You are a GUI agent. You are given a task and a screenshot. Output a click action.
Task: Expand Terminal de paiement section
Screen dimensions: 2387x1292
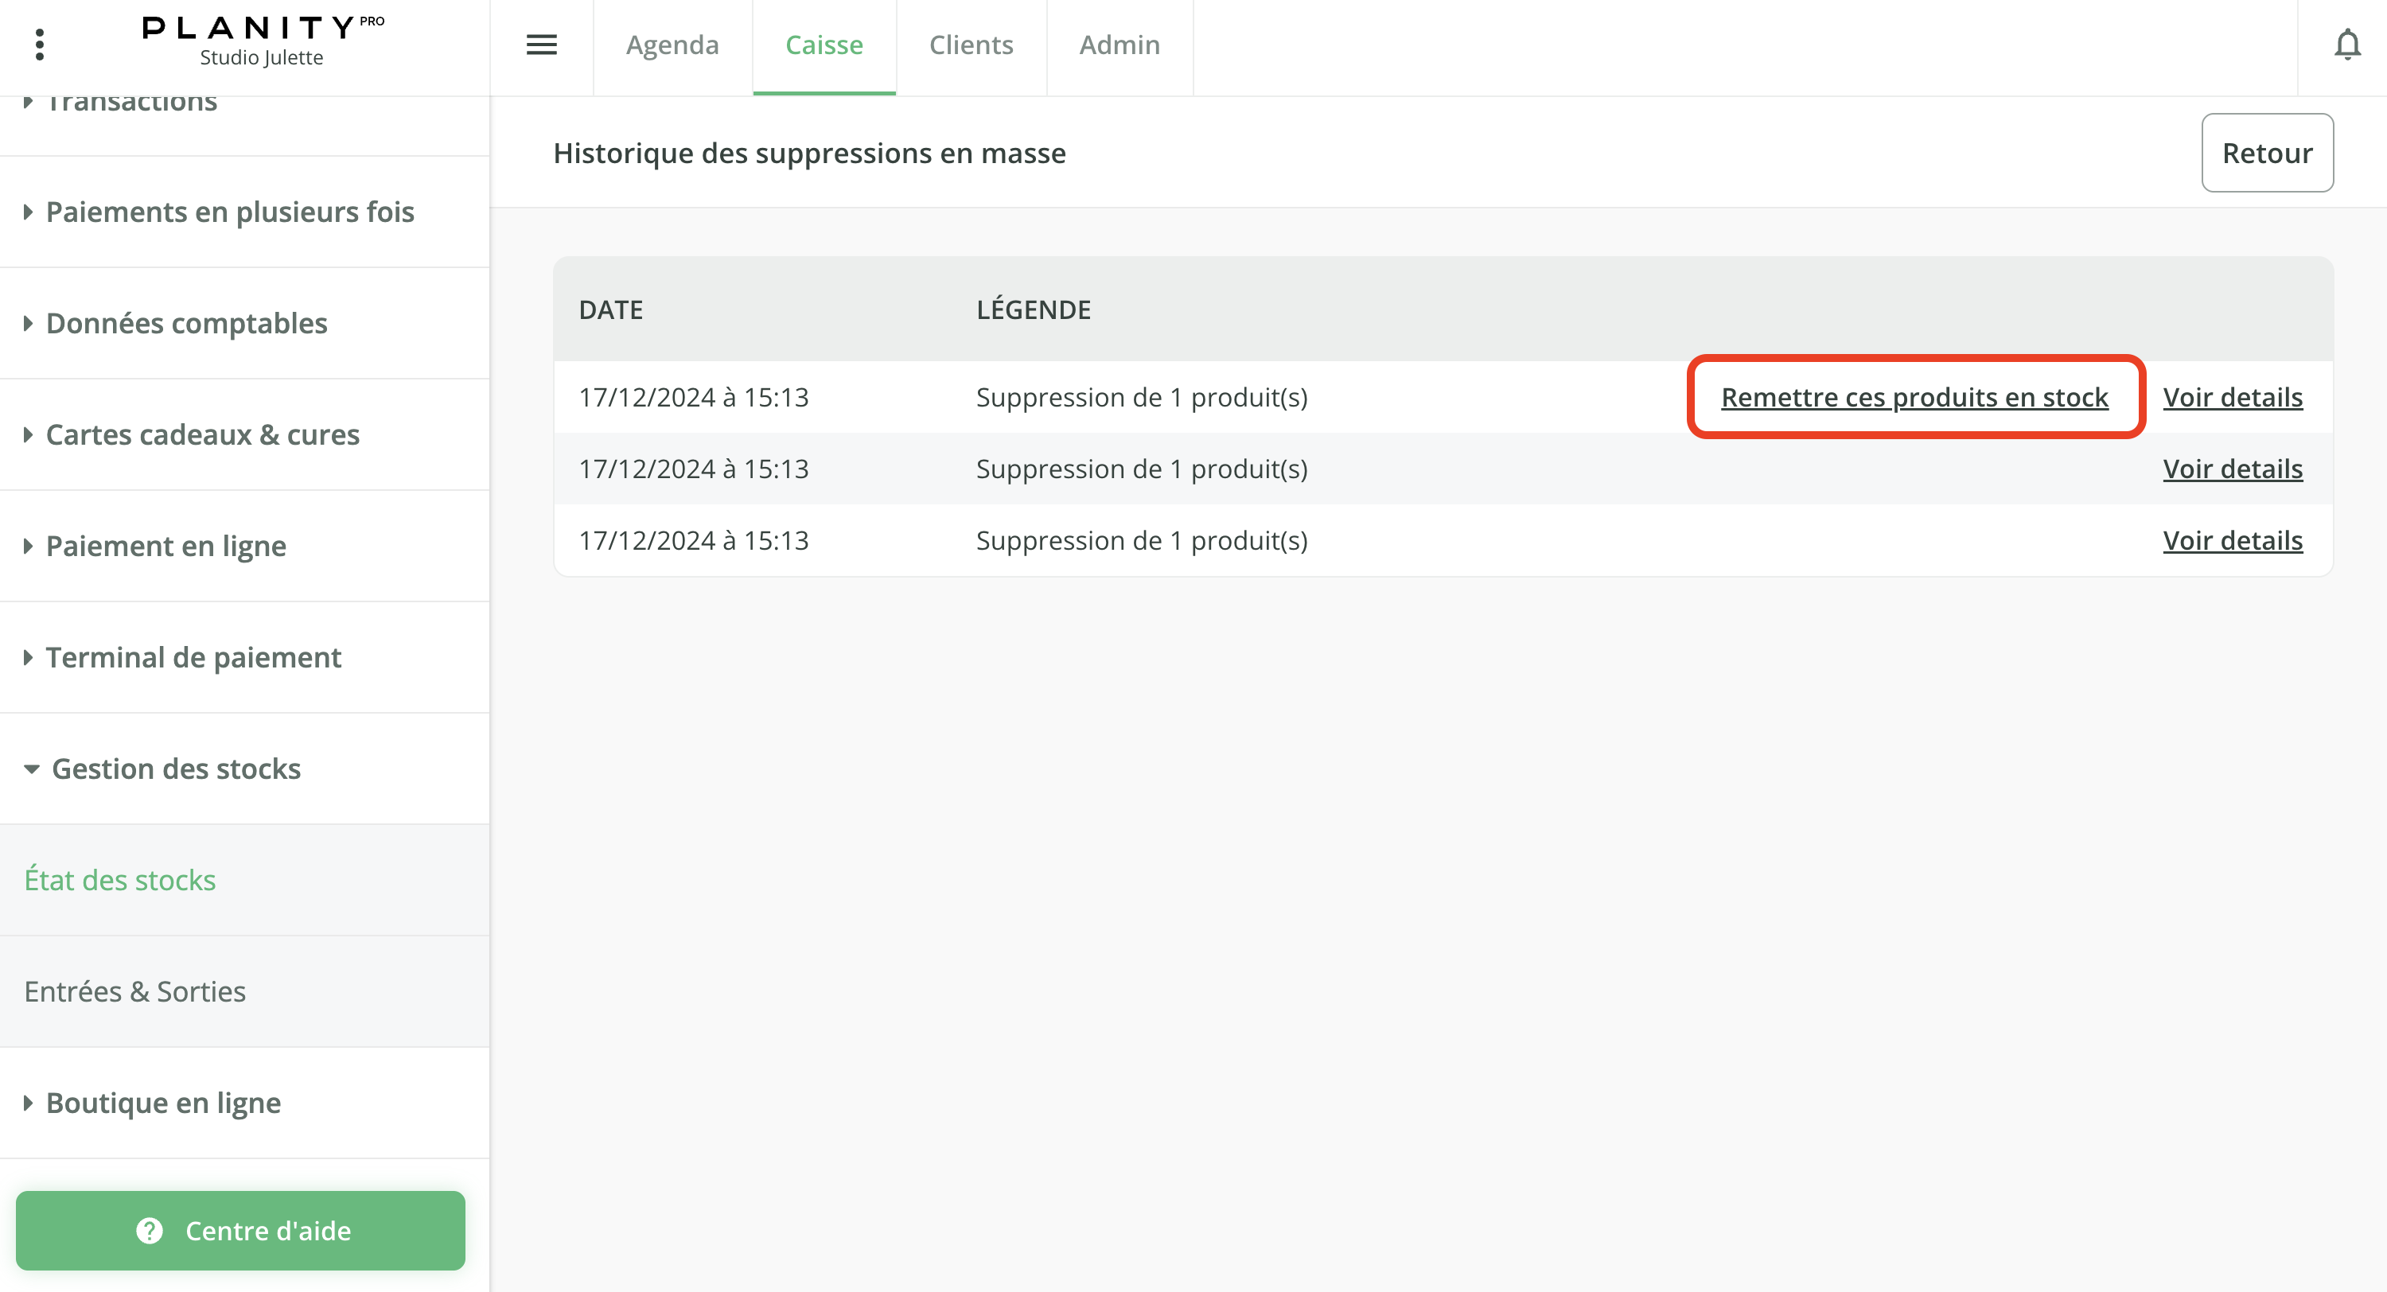[193, 657]
